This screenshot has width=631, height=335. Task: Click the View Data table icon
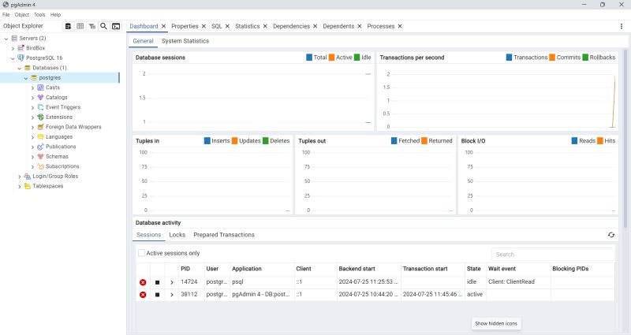coord(80,26)
